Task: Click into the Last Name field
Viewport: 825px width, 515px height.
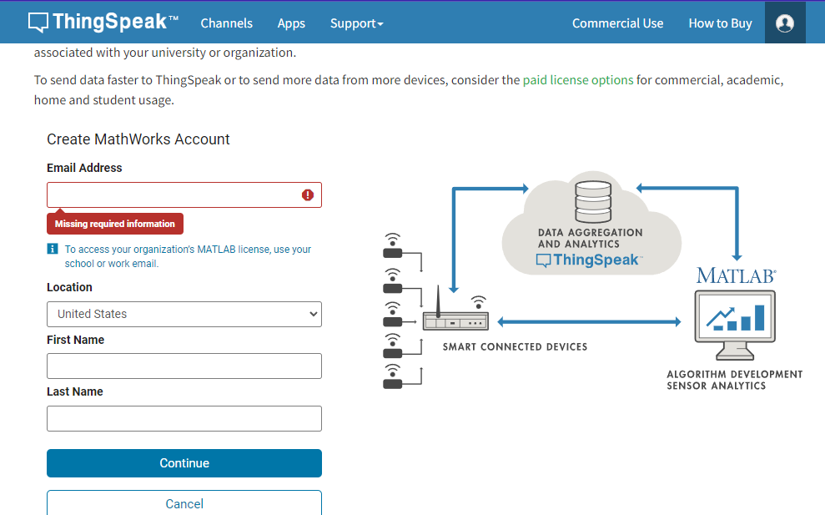Action: coord(184,419)
